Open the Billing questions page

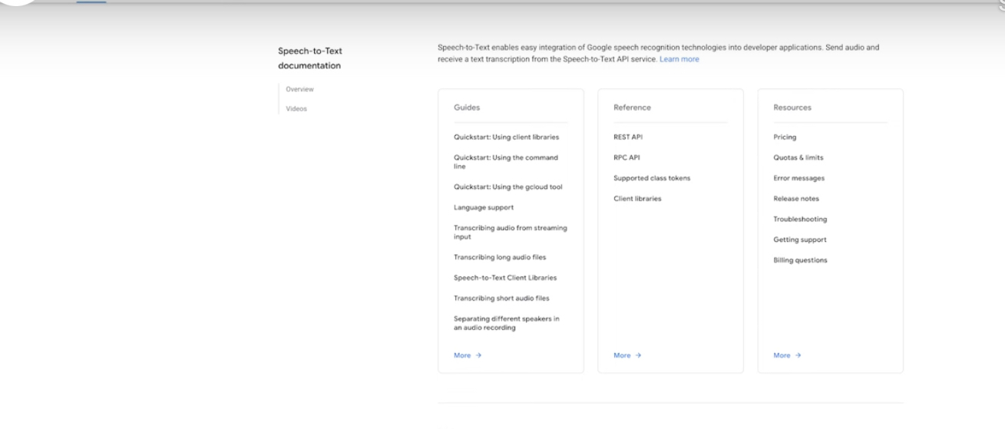click(800, 260)
